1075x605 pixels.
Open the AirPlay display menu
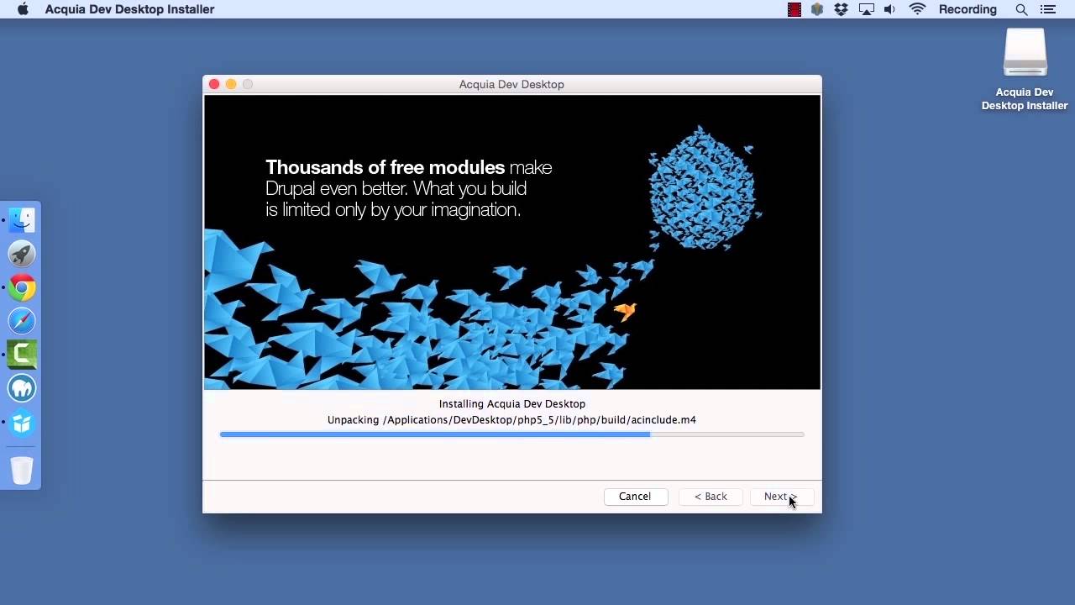click(x=866, y=9)
